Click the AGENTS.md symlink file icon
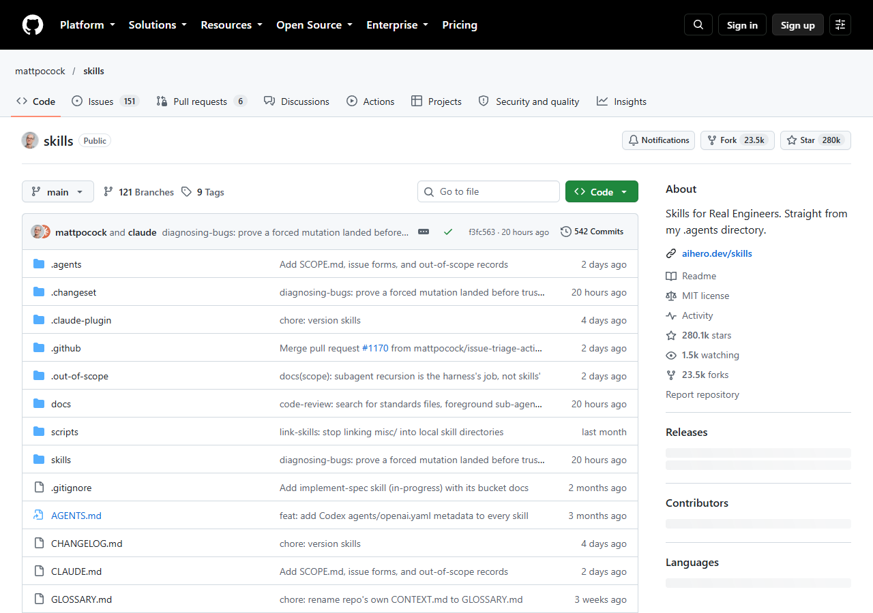873x613 pixels. coord(39,516)
